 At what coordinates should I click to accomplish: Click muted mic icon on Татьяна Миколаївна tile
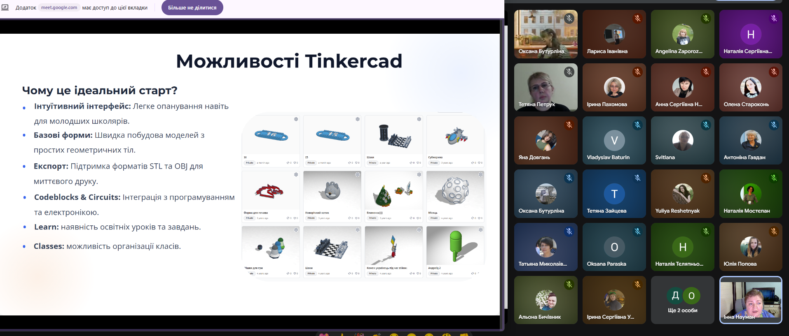click(569, 232)
